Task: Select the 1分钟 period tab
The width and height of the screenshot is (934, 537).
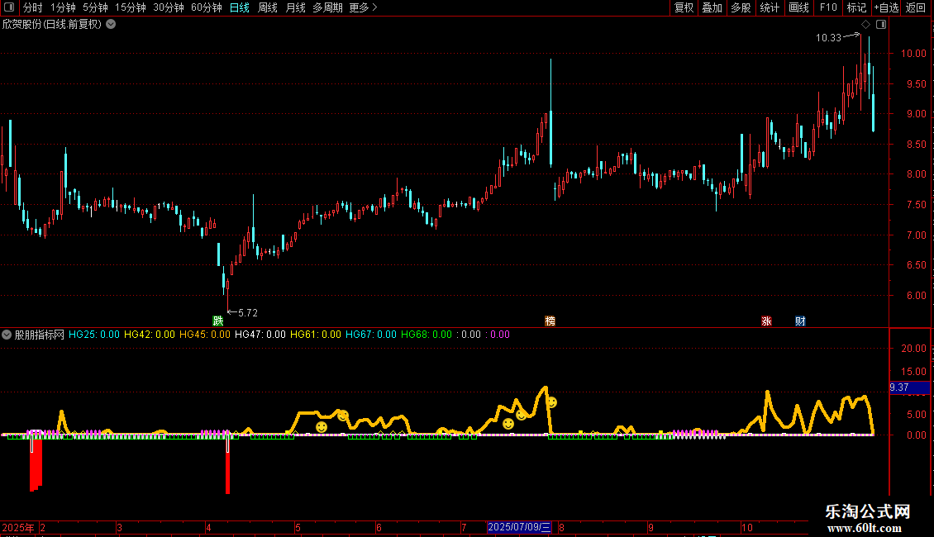Action: 63,7
